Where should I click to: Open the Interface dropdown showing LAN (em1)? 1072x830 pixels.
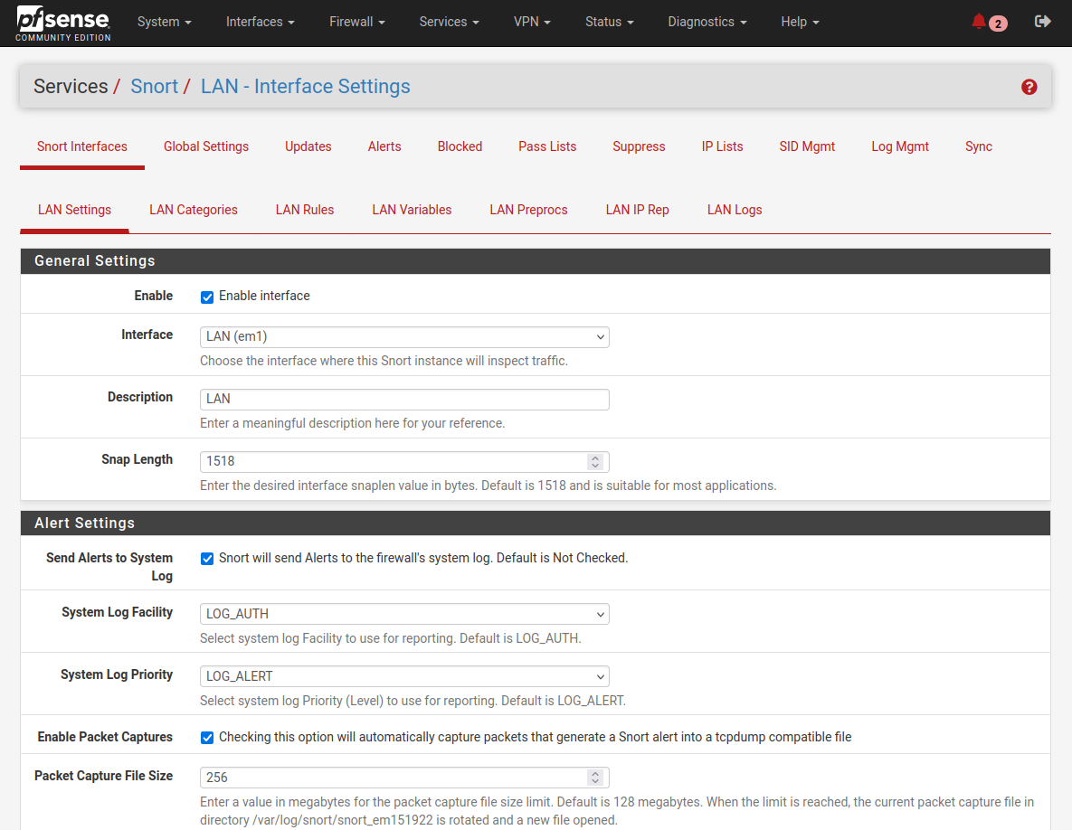tap(403, 336)
